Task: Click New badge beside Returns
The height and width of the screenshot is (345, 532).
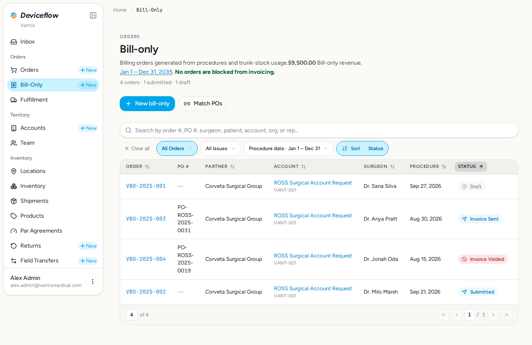Action: tap(88, 246)
